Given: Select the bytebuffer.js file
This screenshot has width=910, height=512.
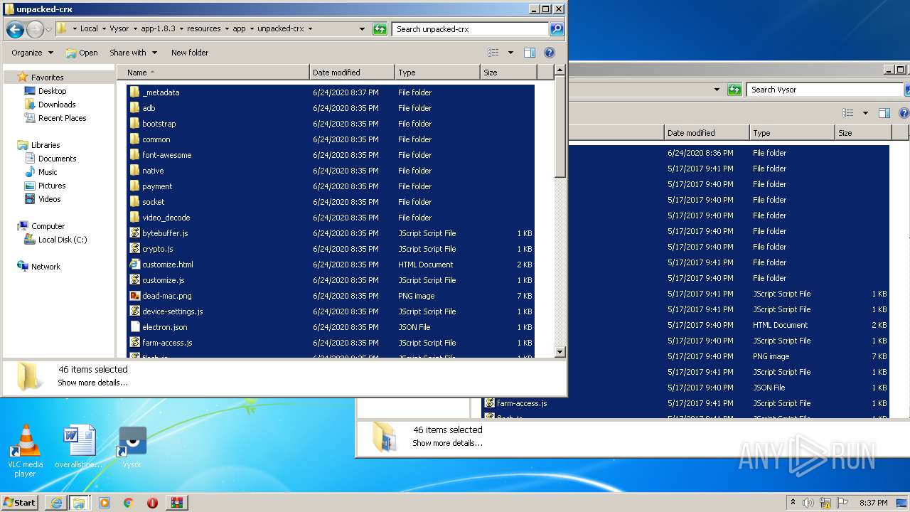Looking at the screenshot, I should [x=331, y=233].
